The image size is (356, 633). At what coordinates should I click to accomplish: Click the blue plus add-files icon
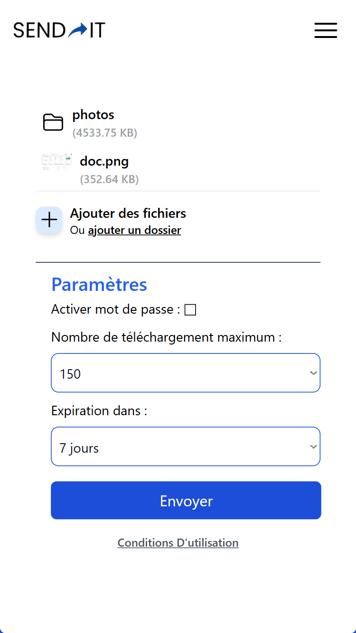click(x=49, y=220)
